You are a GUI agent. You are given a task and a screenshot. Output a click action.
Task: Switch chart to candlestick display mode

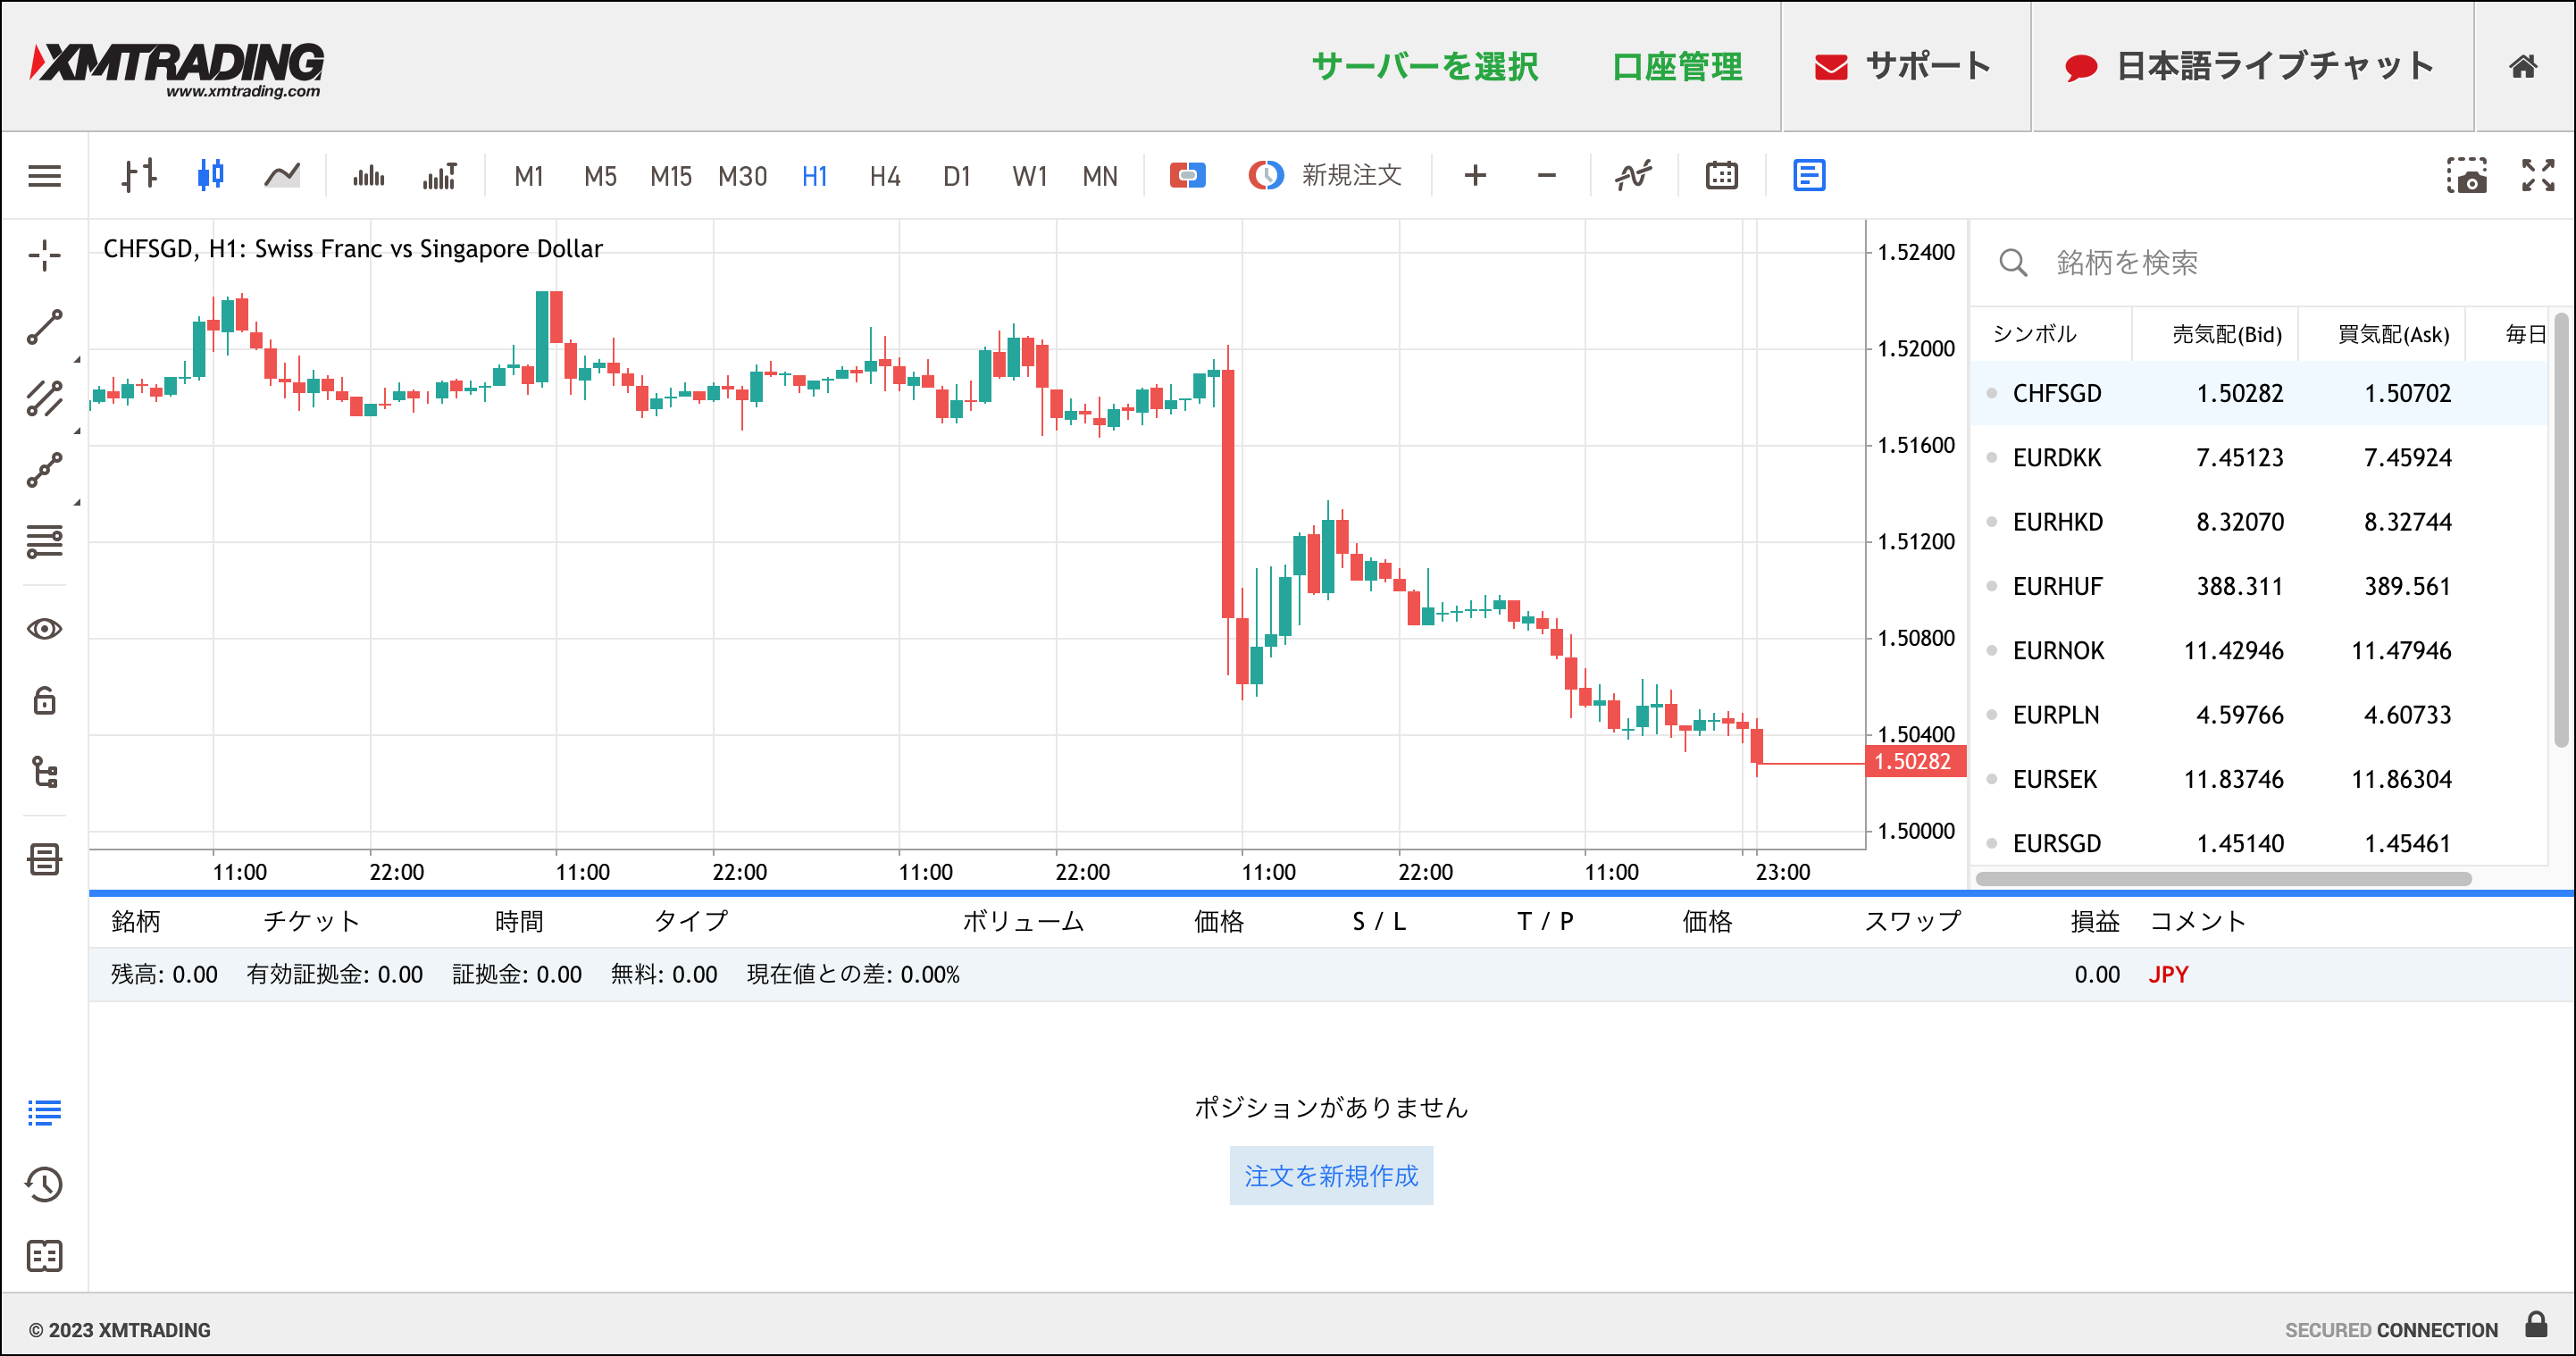[x=211, y=175]
